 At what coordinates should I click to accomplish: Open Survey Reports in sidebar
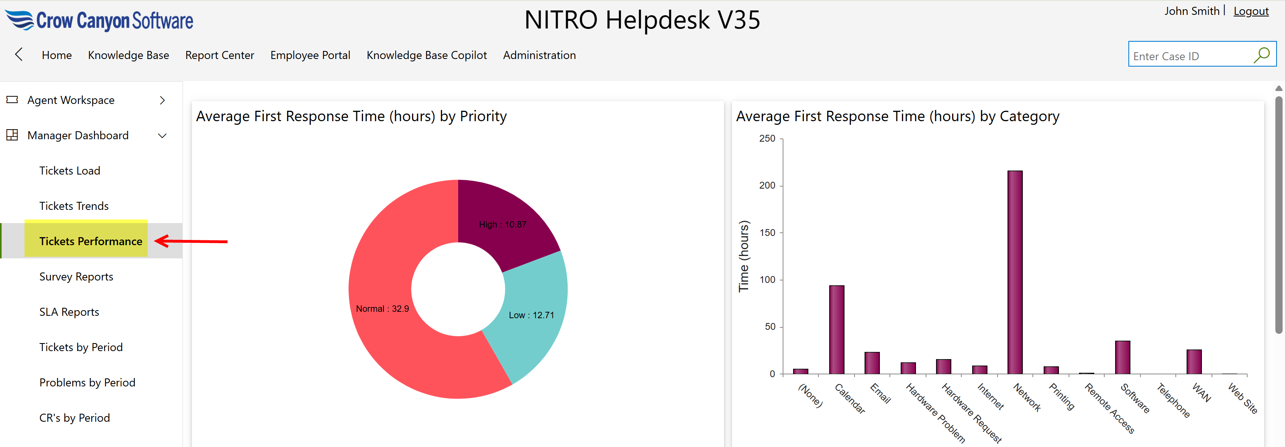(x=76, y=276)
